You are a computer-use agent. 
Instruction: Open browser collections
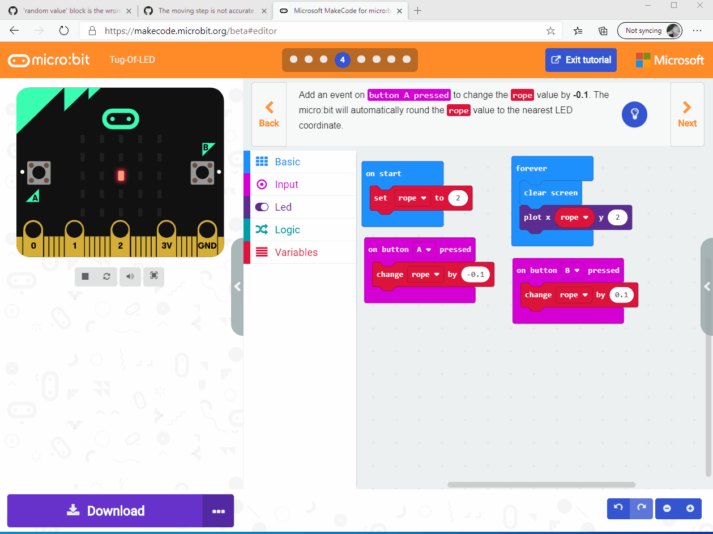[603, 31]
